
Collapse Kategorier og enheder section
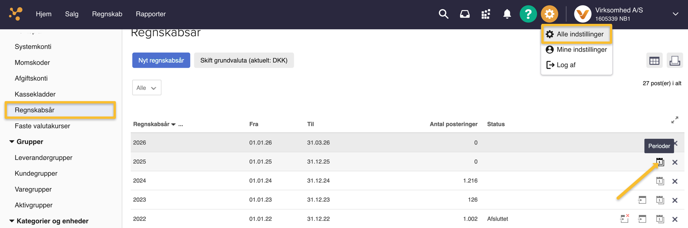pyautogui.click(x=12, y=221)
